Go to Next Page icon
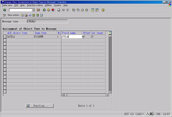This screenshot has width=172, height=117. click(82, 10)
